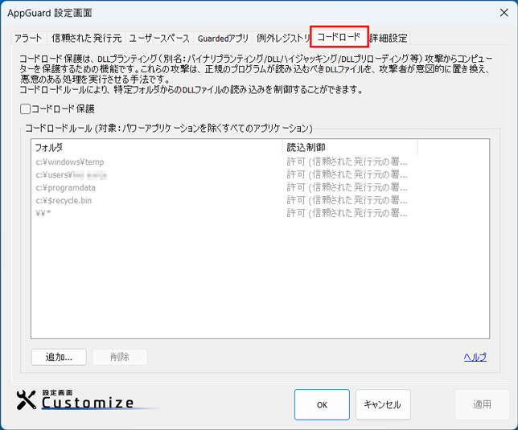Click the 追加... button to add a rule
The height and width of the screenshot is (430, 518).
pyautogui.click(x=59, y=357)
